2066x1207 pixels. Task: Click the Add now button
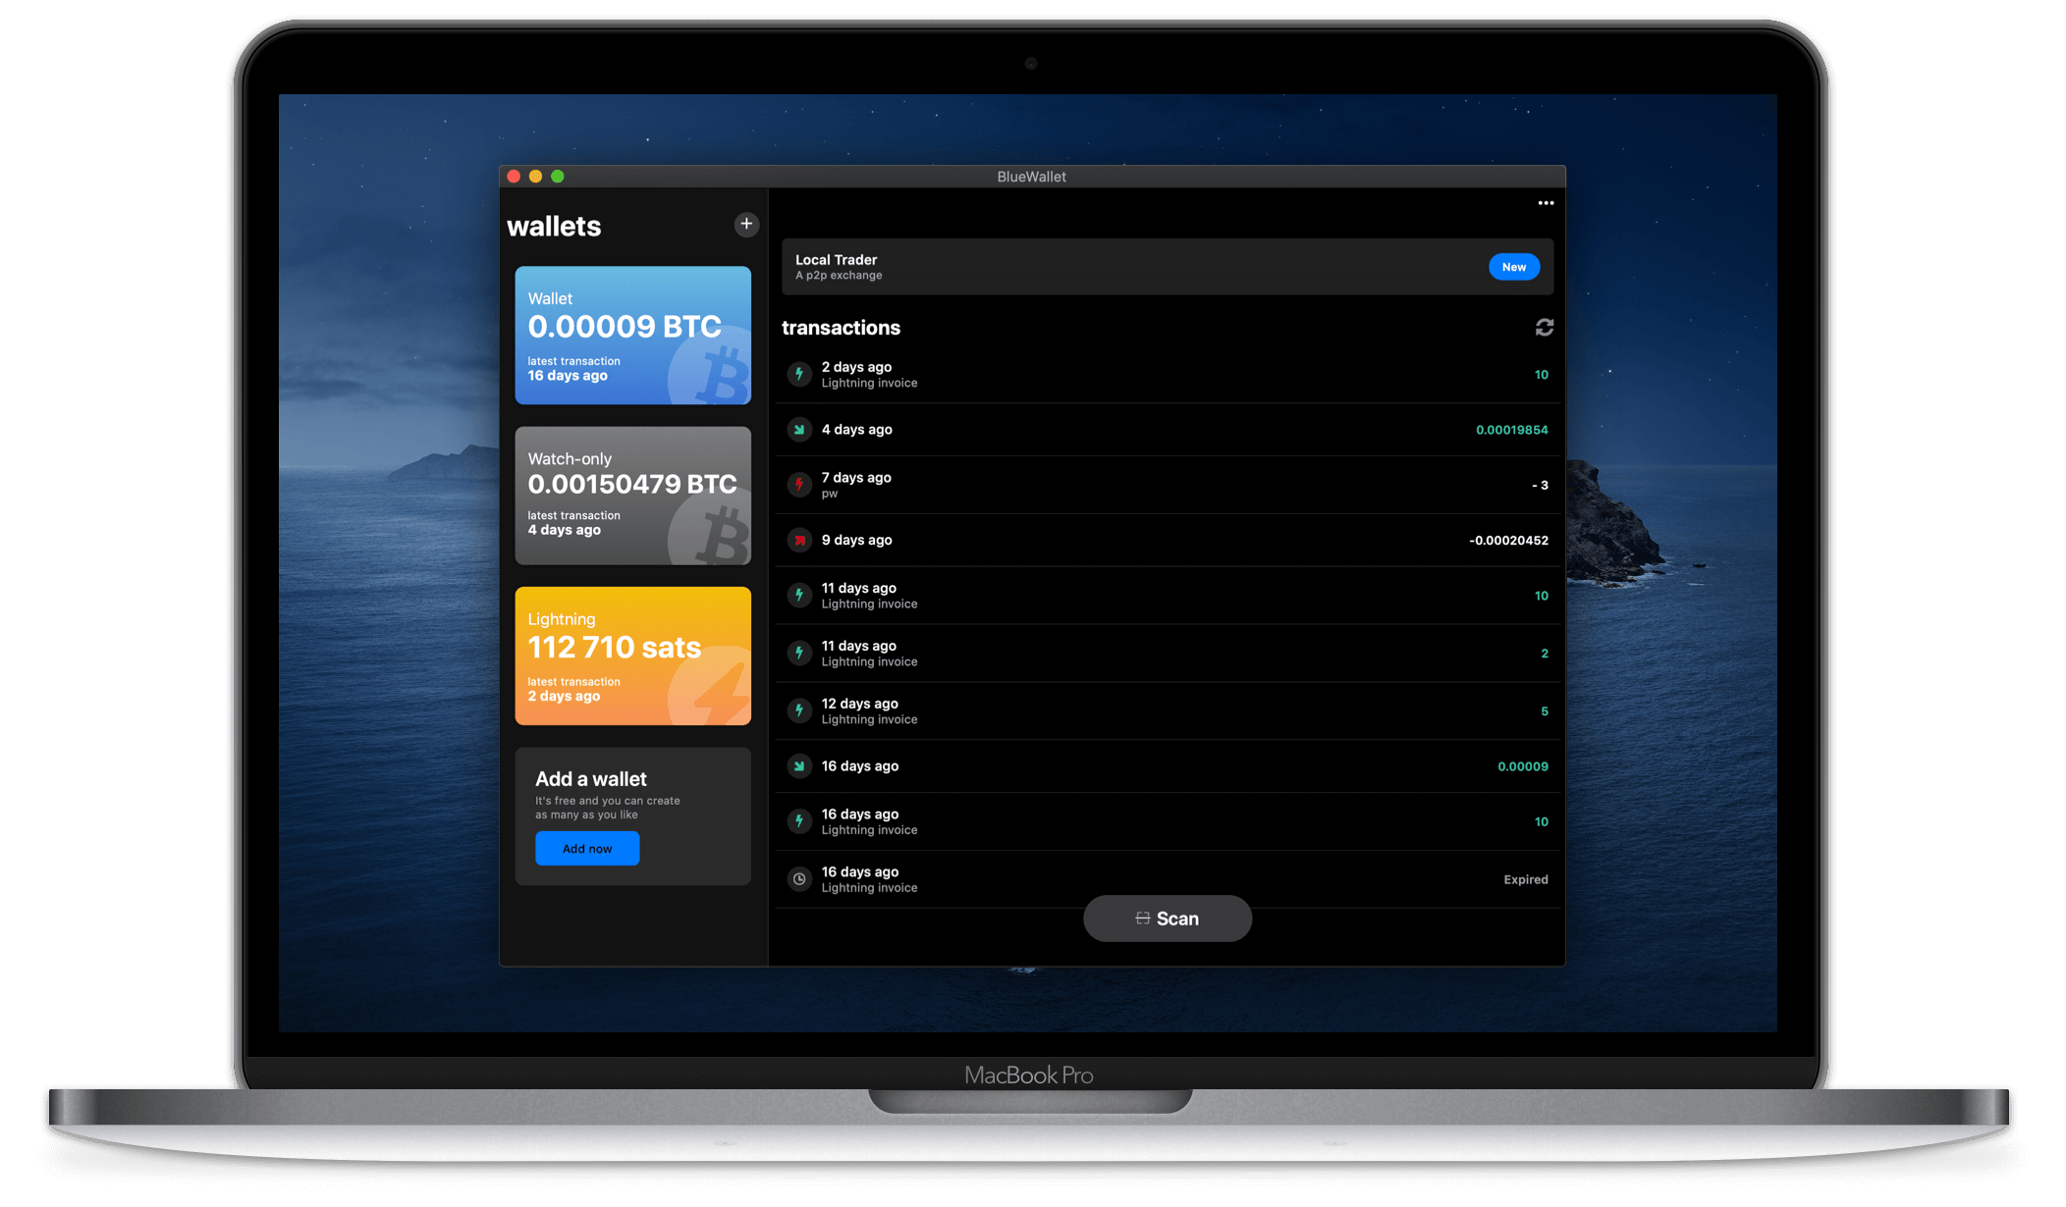pyautogui.click(x=586, y=848)
